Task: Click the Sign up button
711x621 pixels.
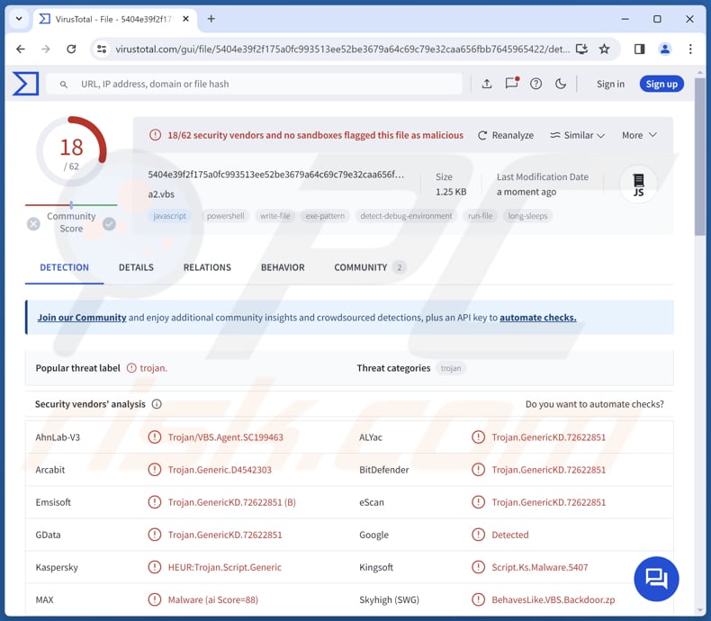Action: pos(661,84)
